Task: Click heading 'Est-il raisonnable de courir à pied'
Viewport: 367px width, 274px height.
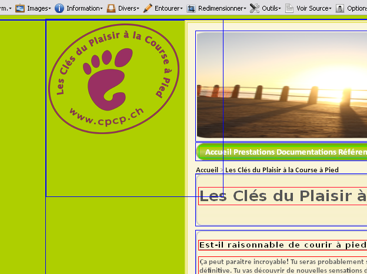Action: click(x=283, y=245)
